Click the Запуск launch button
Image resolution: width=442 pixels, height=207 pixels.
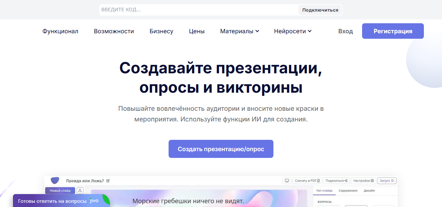[387, 181]
